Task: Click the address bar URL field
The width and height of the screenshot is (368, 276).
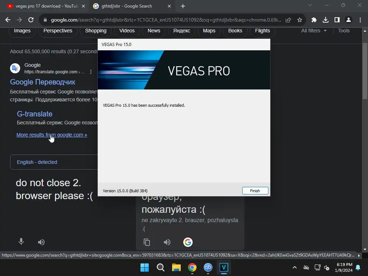Action: [x=166, y=20]
